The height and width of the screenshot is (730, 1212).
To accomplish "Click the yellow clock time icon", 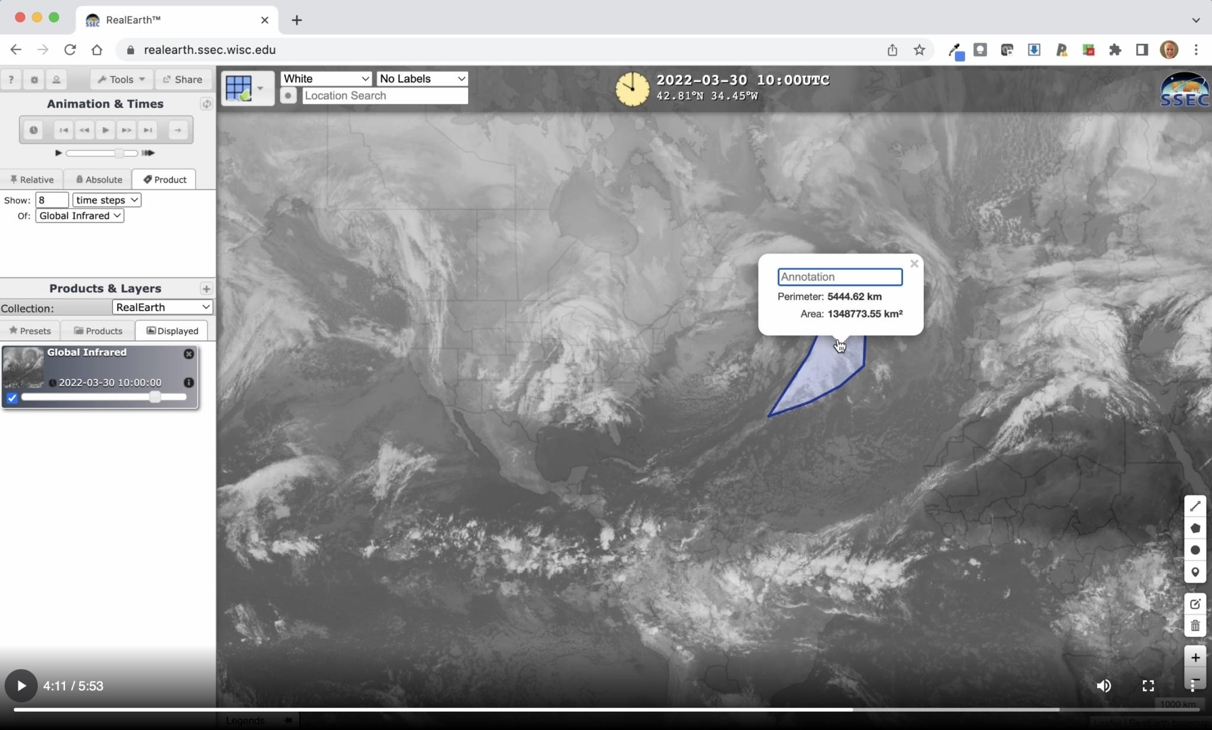I will pyautogui.click(x=632, y=89).
